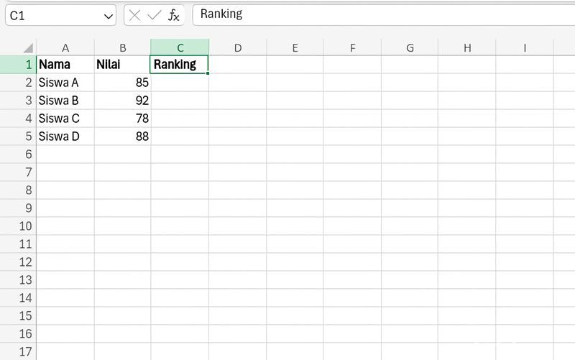Select row 9 header

(18, 208)
